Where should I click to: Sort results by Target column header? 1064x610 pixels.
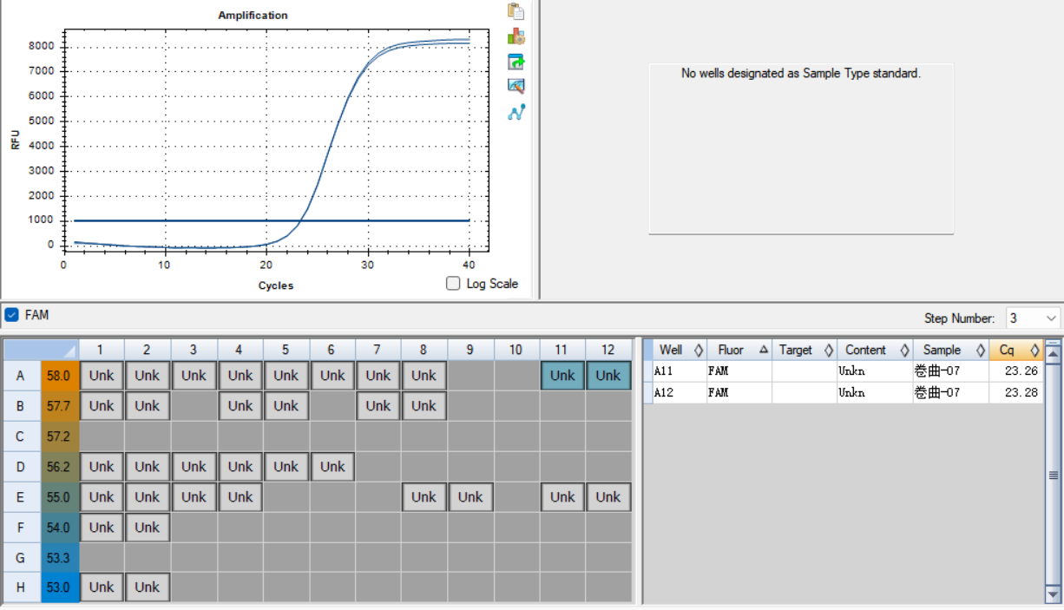(805, 350)
